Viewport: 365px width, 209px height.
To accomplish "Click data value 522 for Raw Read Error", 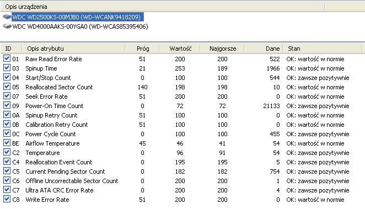I will point(275,59).
